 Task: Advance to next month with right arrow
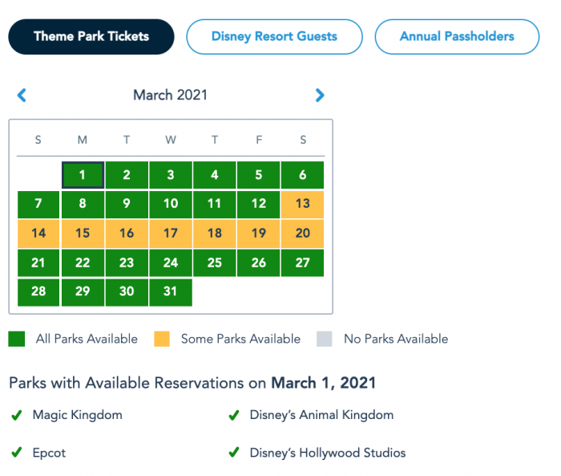pos(320,96)
